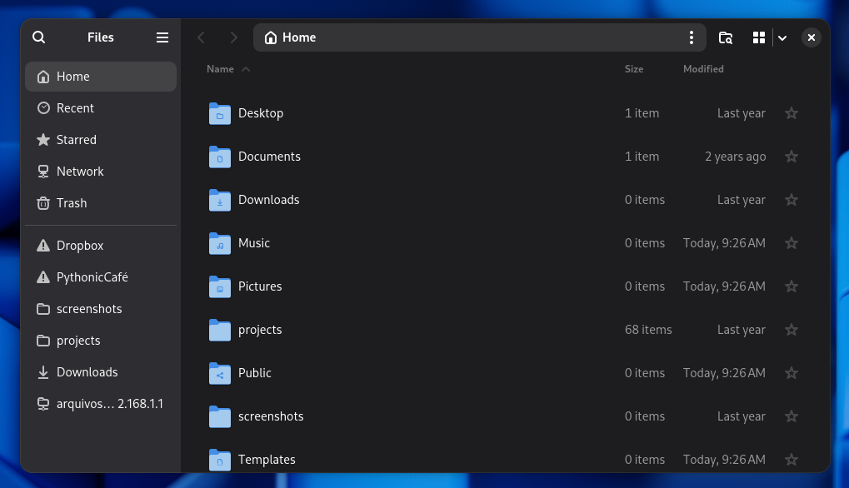Click the search magnifier icon
This screenshot has height=488, width=849.
coord(39,37)
